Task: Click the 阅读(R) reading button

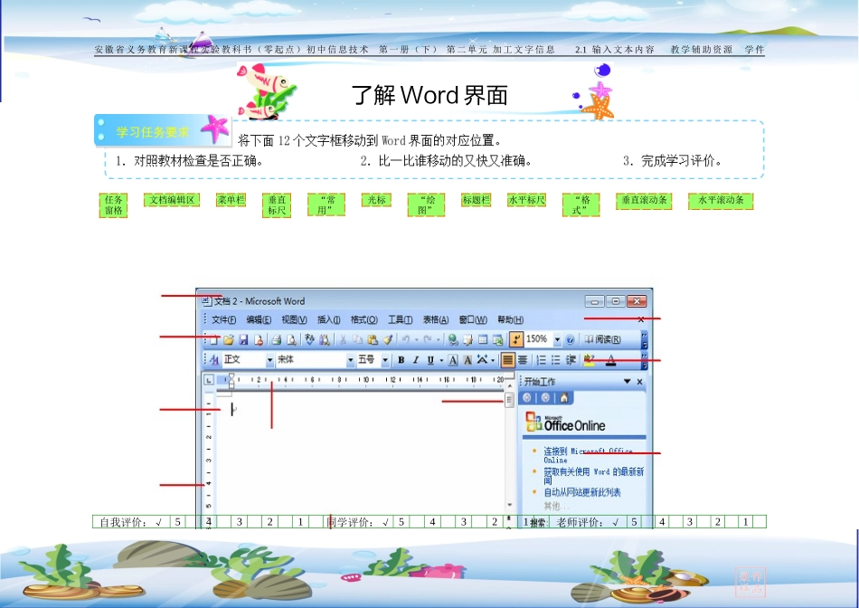Action: (602, 340)
